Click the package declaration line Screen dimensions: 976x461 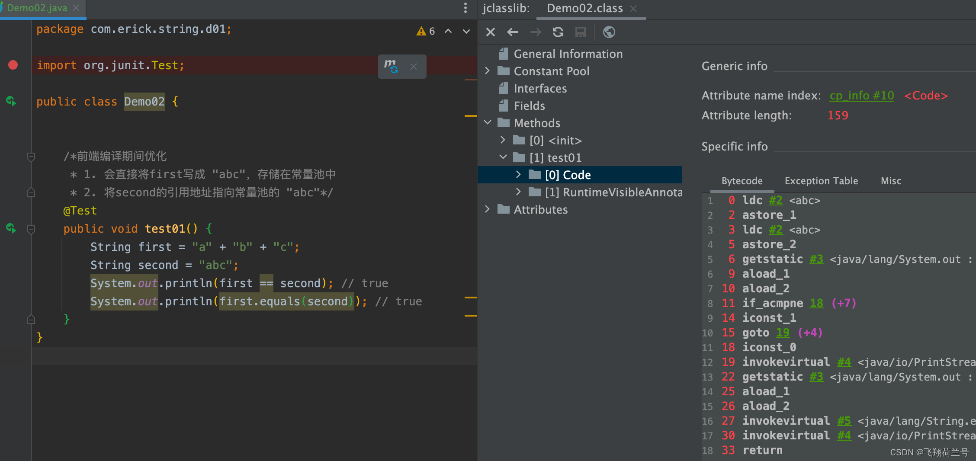point(134,29)
